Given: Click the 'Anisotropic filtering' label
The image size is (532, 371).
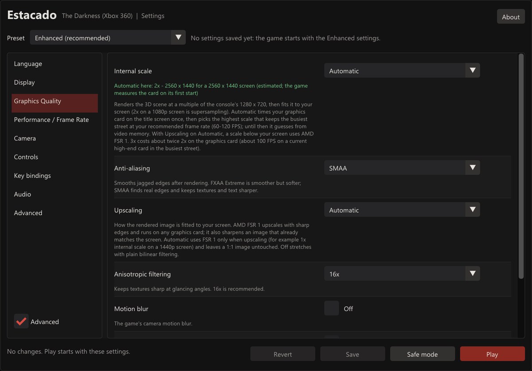Looking at the screenshot, I should [x=142, y=274].
